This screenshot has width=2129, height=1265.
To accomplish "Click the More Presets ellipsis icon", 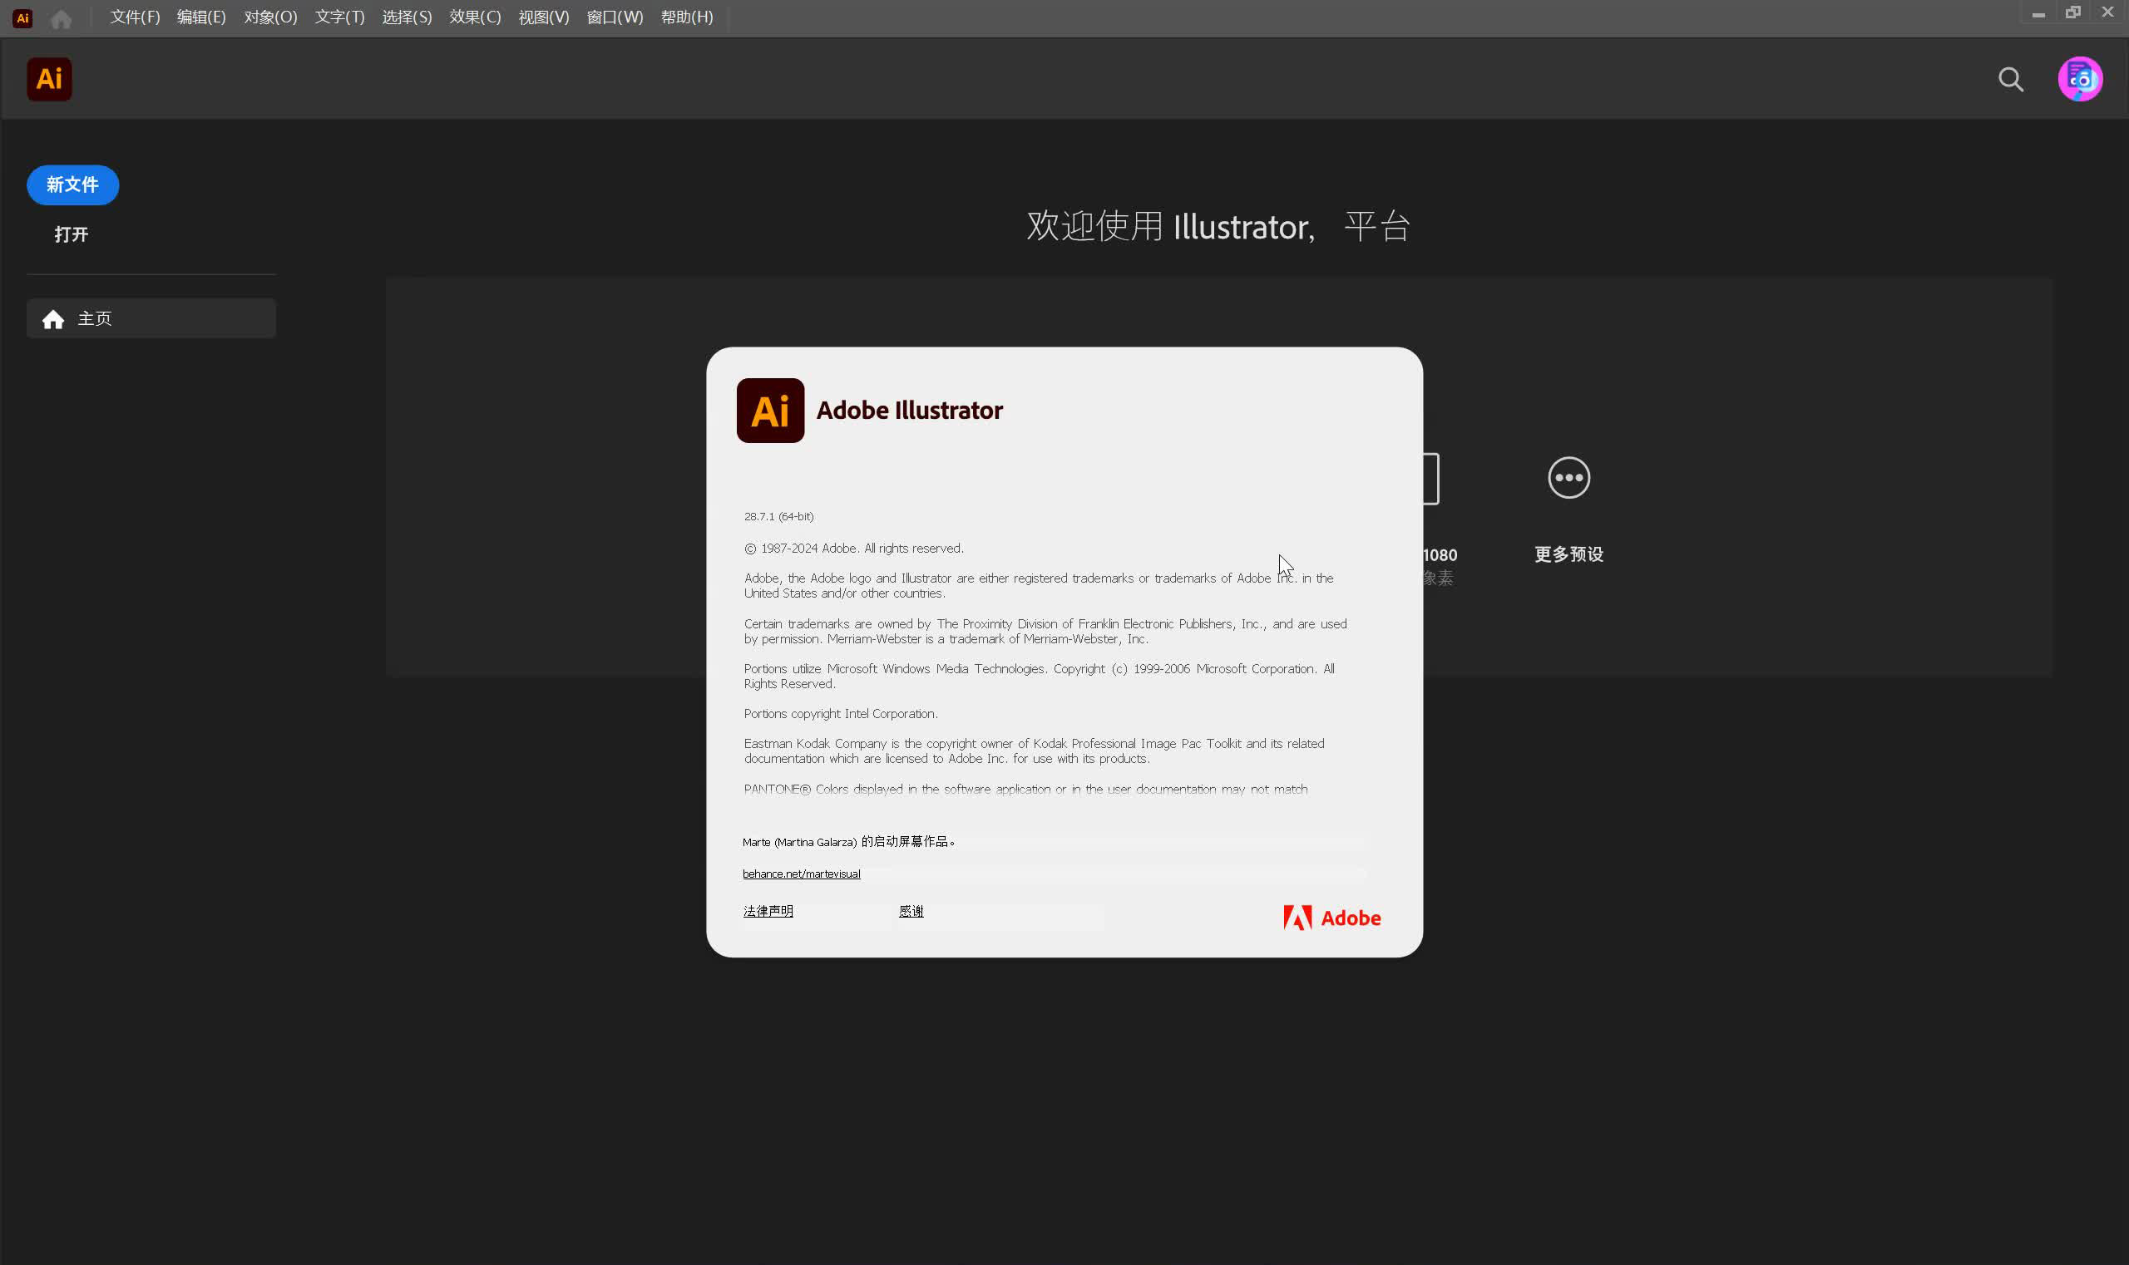I will [x=1568, y=477].
